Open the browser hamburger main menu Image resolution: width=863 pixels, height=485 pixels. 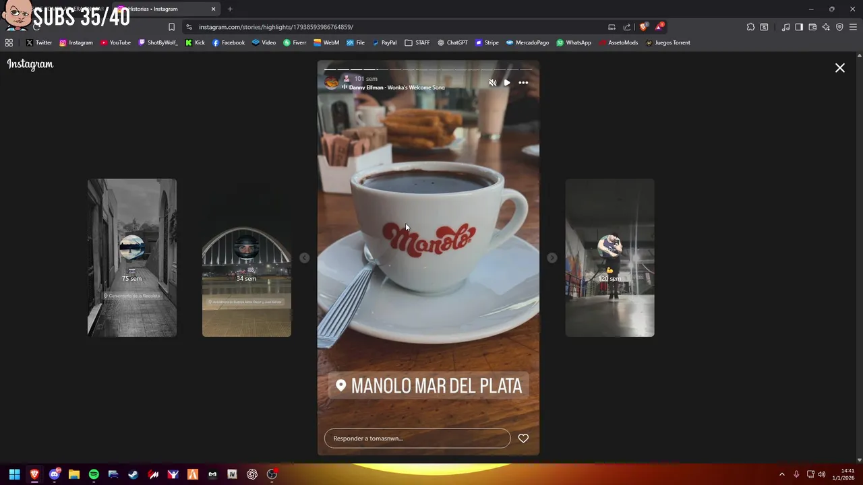pos(853,27)
